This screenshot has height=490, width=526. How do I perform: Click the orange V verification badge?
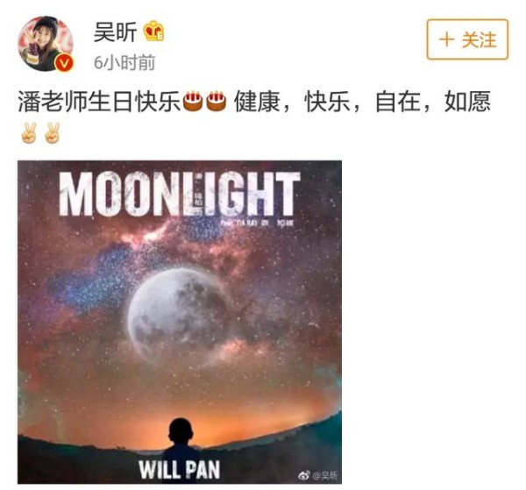tap(64, 63)
